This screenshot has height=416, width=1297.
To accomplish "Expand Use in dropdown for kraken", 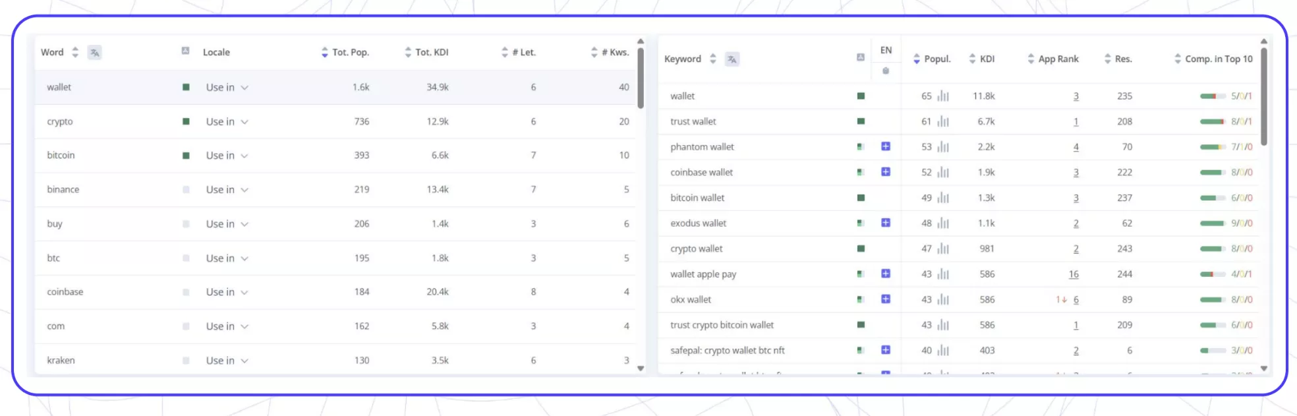I will 227,361.
